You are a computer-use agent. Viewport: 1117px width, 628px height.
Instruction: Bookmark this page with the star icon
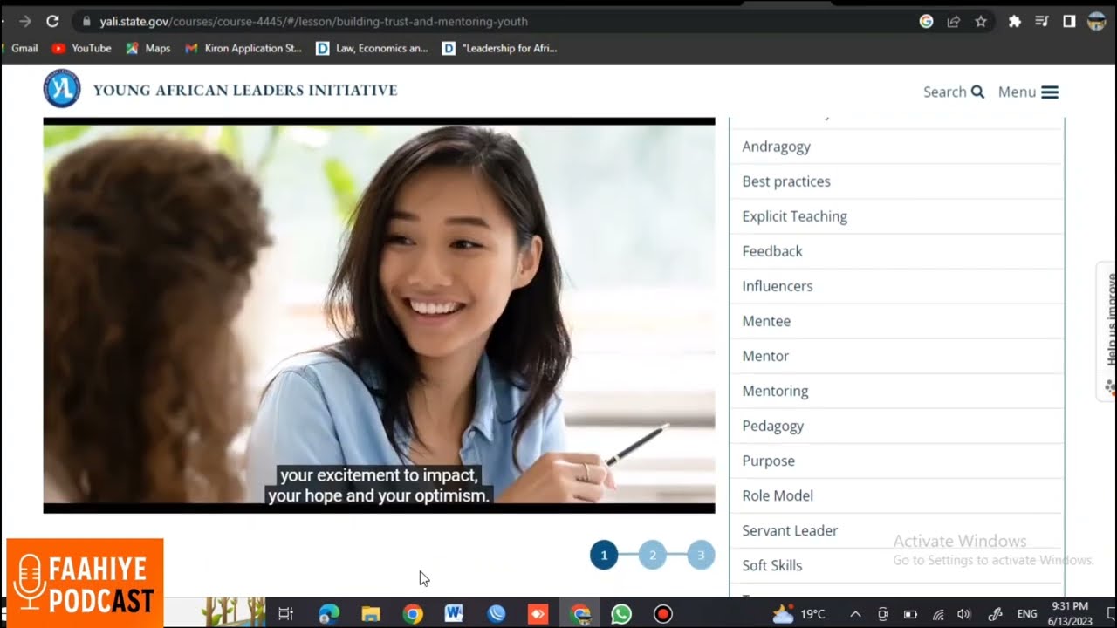(x=981, y=21)
